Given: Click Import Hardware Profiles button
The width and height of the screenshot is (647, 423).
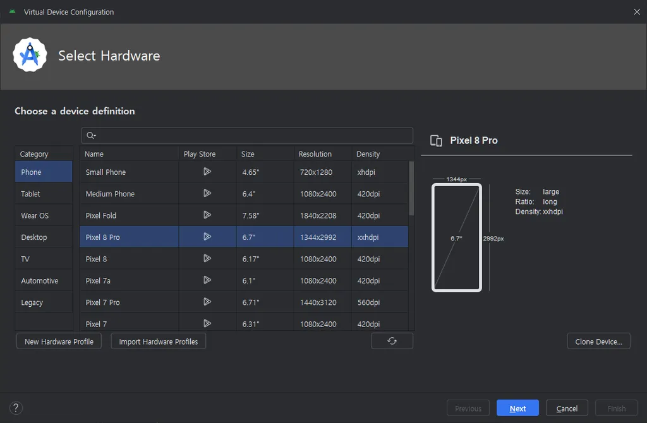Looking at the screenshot, I should (159, 342).
